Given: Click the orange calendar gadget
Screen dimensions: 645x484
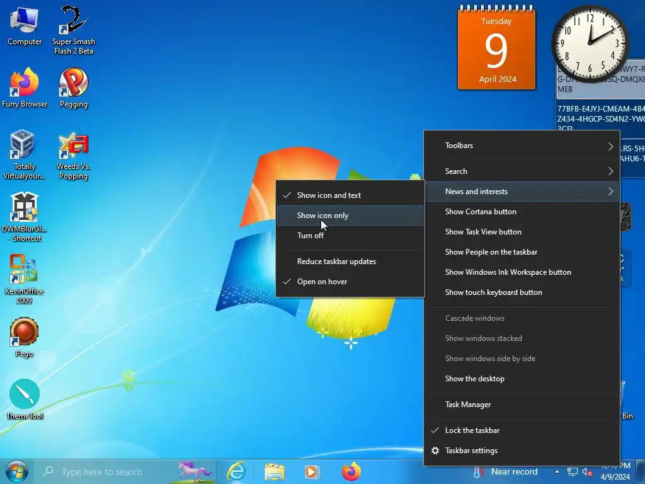Looking at the screenshot, I should point(496,47).
